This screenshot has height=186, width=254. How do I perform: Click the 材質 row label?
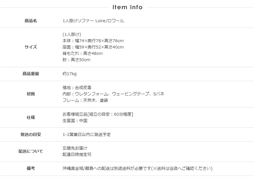(31, 94)
